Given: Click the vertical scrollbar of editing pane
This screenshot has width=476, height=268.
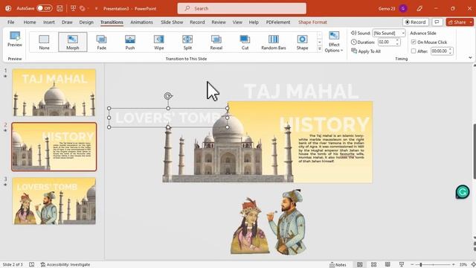Looking at the screenshot, I should coord(474,151).
